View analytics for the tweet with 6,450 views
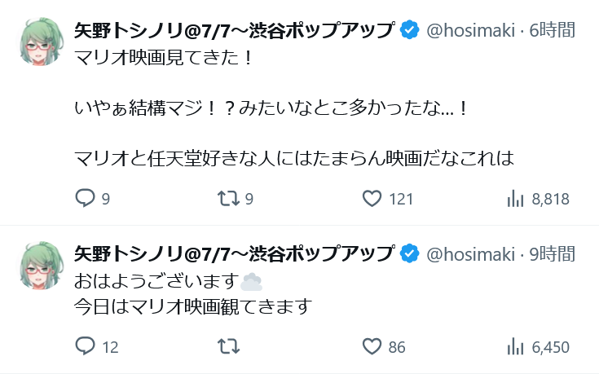The height and width of the screenshot is (374, 599). [x=515, y=346]
